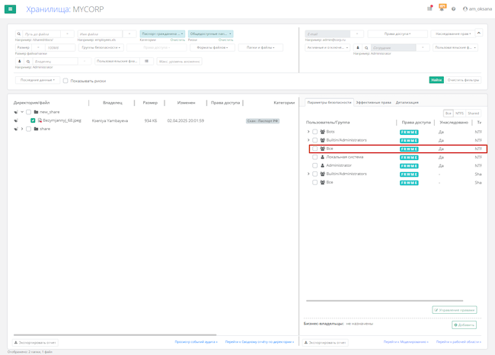The width and height of the screenshot is (495, 355).
Task: Click the magnifier icon beside the owner field
Action: (28, 61)
